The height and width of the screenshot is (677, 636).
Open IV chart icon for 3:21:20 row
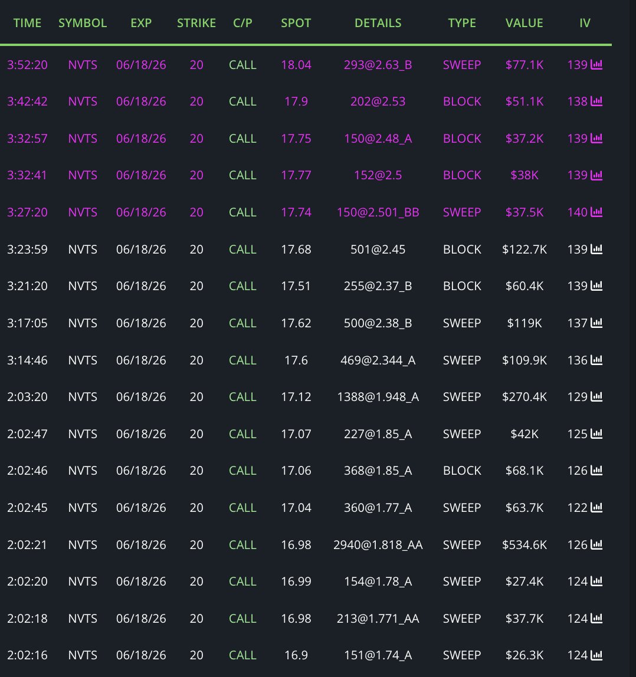(x=596, y=286)
